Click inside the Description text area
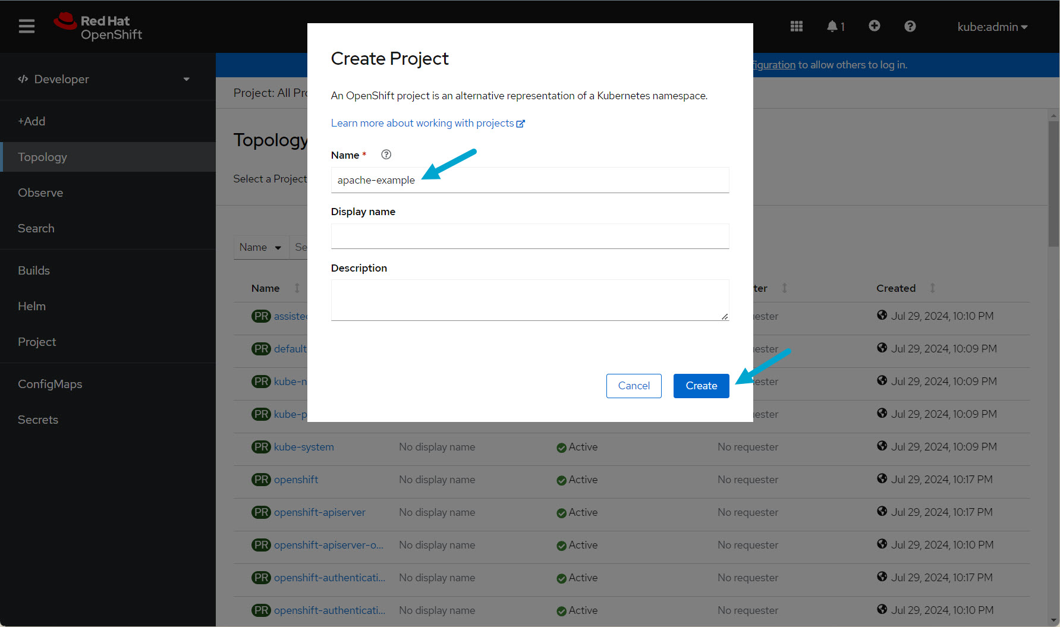 530,300
